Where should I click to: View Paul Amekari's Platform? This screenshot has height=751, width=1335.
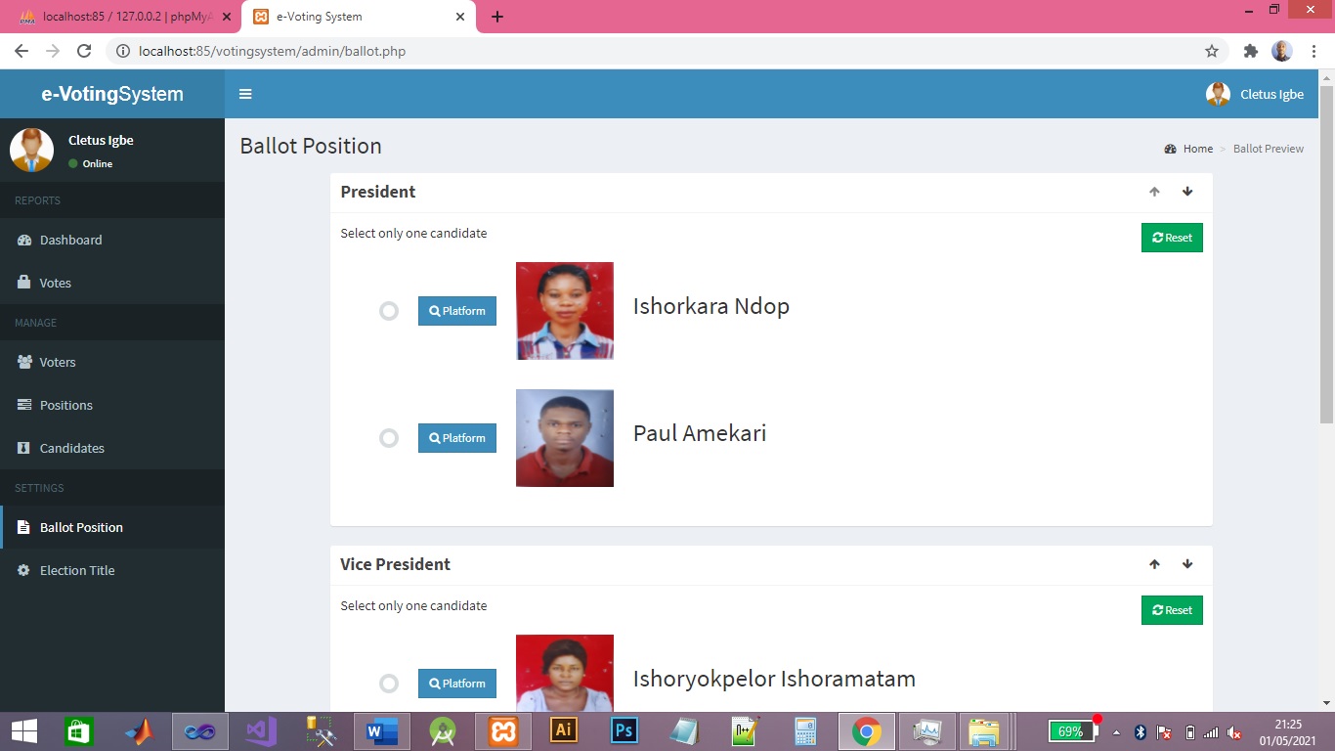click(456, 437)
